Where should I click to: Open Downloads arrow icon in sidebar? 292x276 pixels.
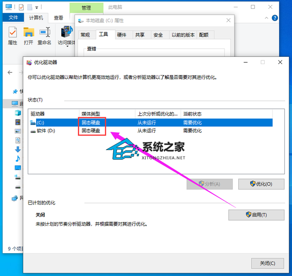pyautogui.click(x=18, y=149)
